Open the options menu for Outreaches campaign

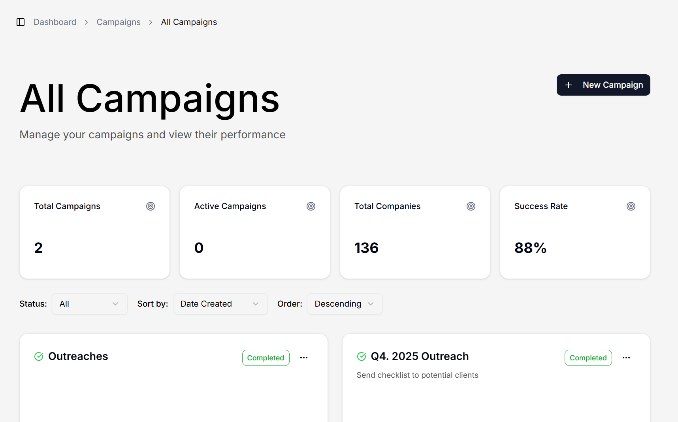(304, 358)
